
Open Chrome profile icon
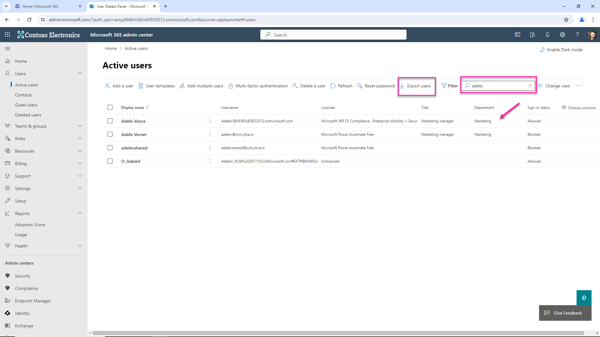(x=582, y=20)
